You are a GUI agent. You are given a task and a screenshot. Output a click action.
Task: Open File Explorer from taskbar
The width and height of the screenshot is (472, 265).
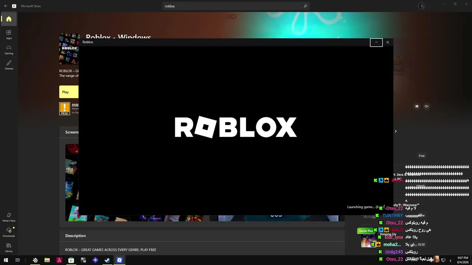point(47,260)
